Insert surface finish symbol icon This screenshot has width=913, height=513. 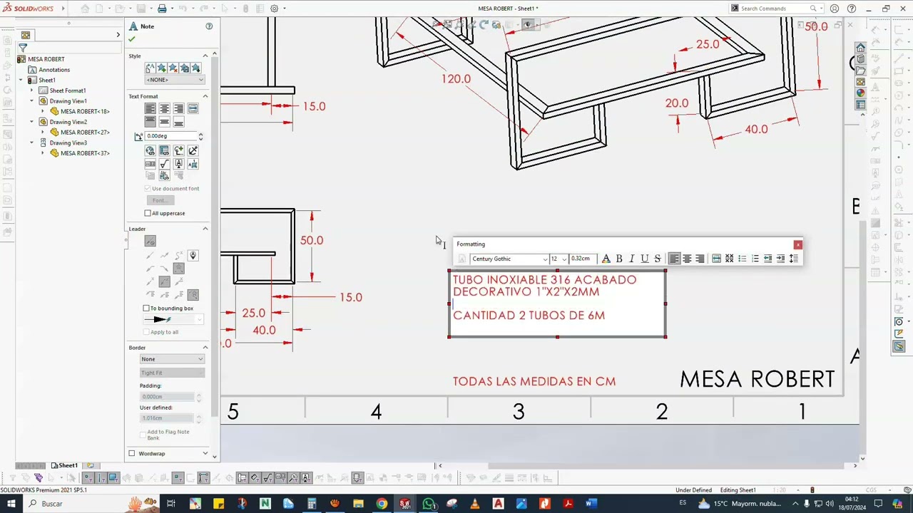tap(165, 164)
